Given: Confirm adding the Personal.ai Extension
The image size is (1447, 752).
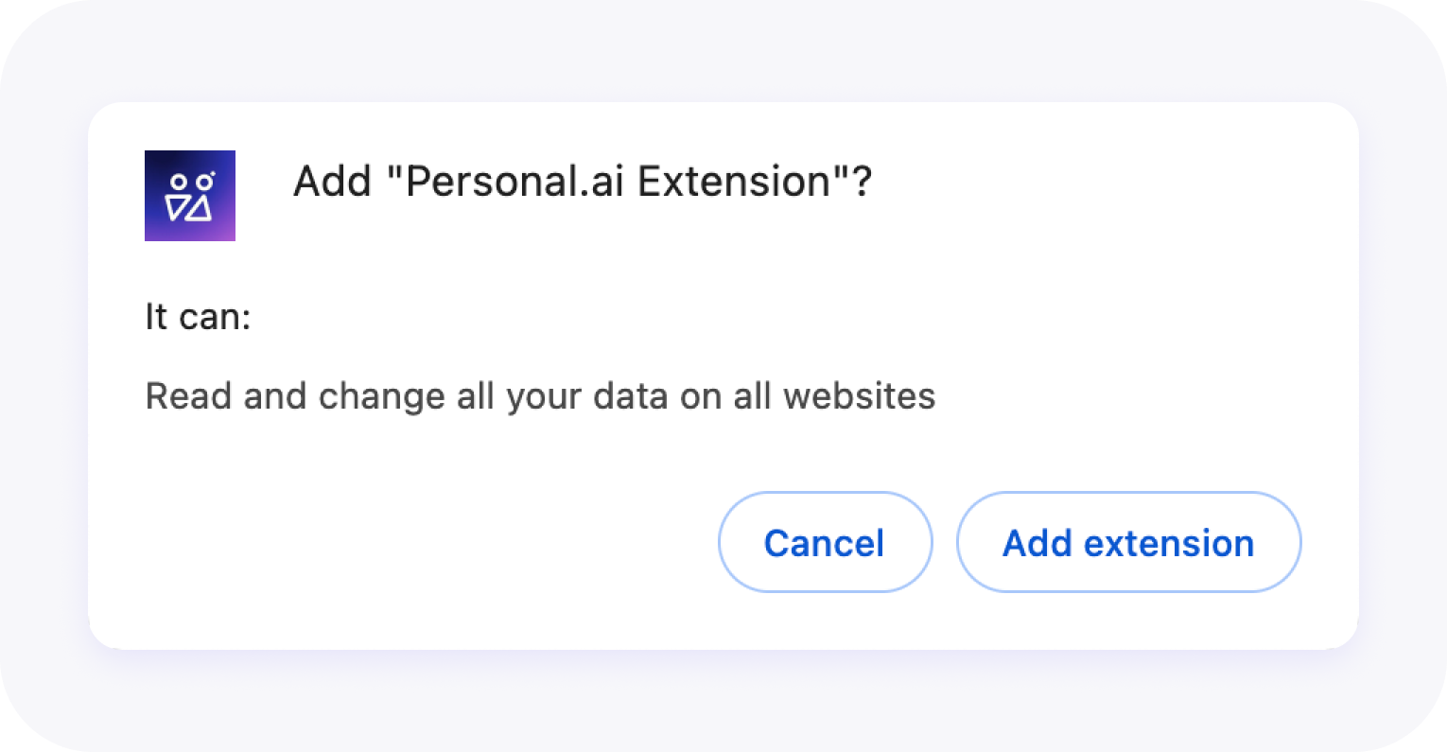Looking at the screenshot, I should point(1127,542).
